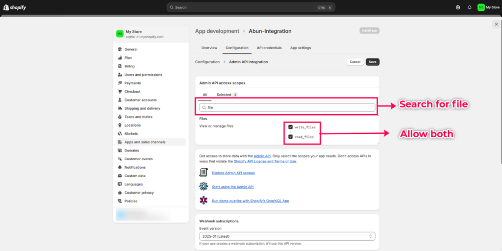Open Explore Admin API scopes link

click(233, 173)
